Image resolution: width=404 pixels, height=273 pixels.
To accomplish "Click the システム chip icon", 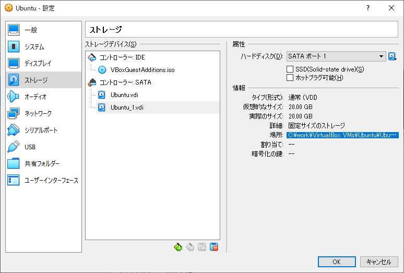I will [x=14, y=46].
